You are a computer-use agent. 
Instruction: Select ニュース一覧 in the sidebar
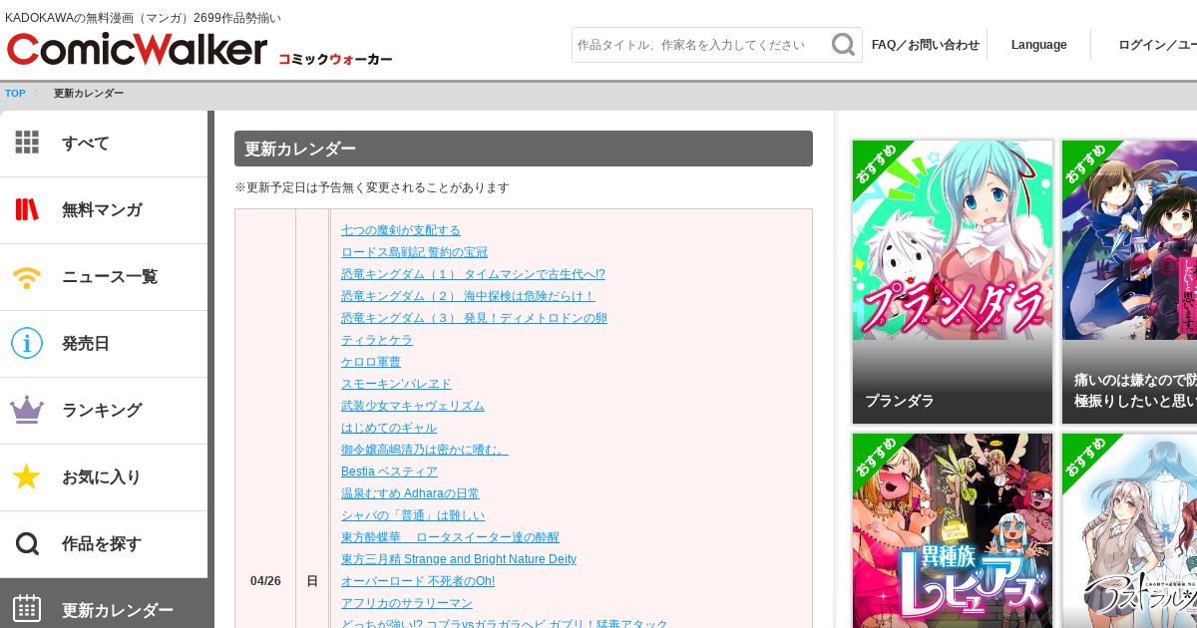tap(104, 277)
